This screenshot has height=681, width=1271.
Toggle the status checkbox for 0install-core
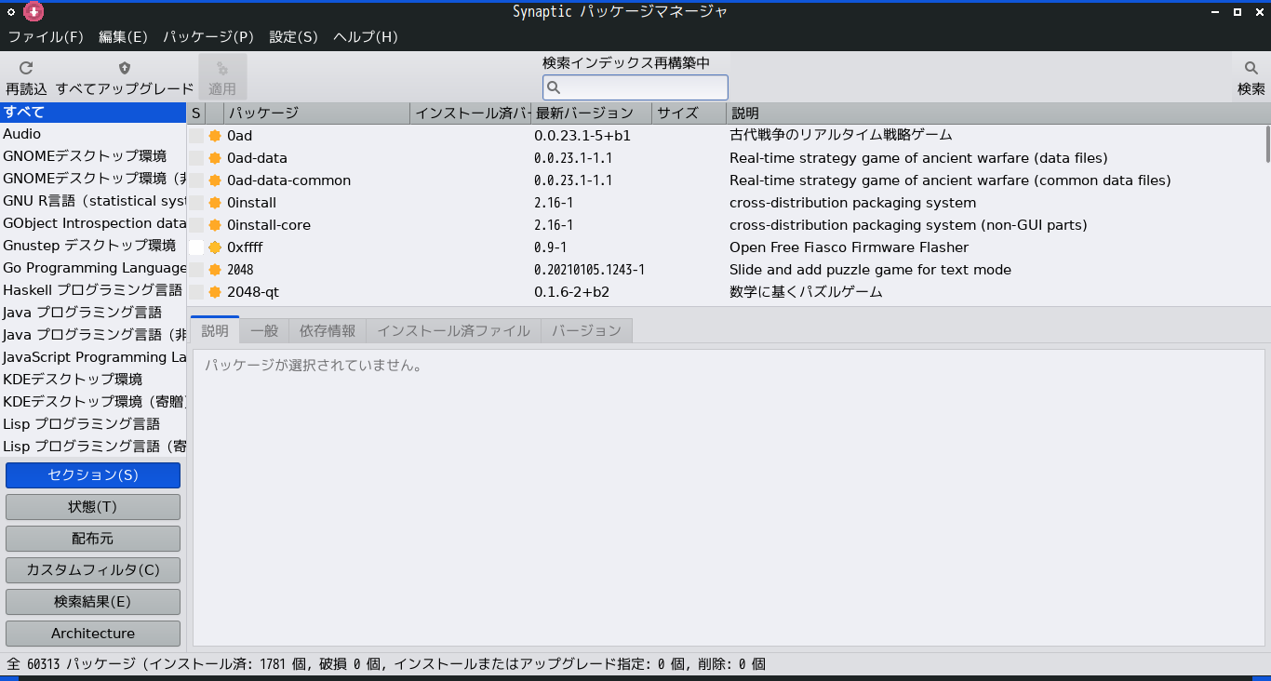click(x=196, y=225)
